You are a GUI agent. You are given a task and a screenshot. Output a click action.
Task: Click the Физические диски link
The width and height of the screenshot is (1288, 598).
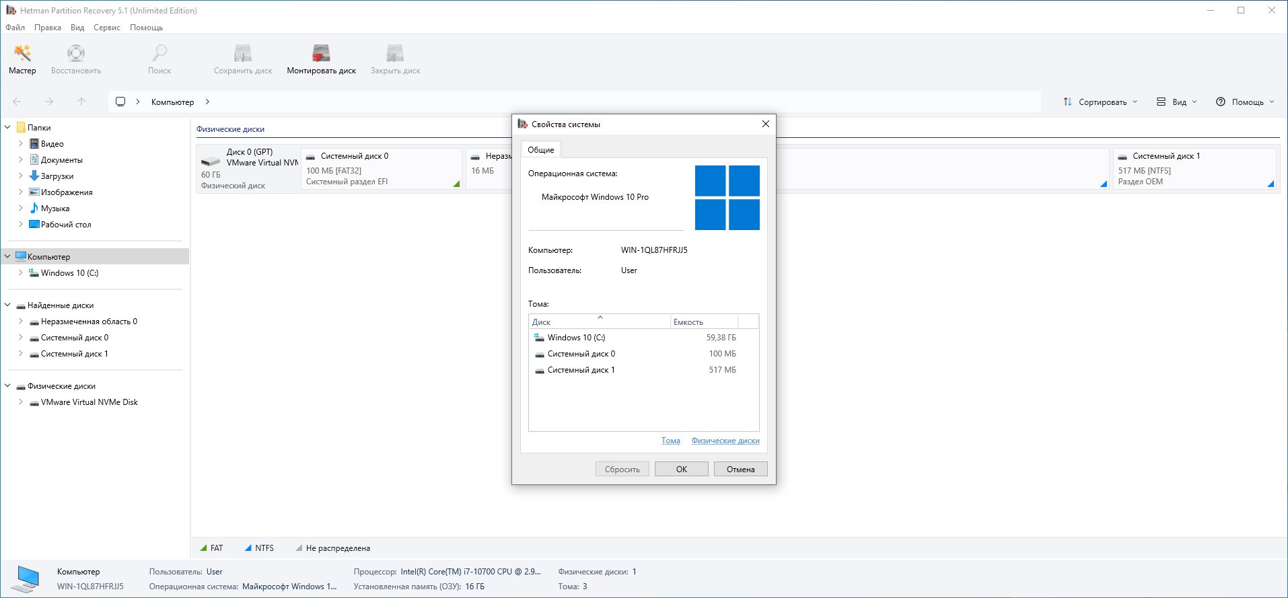click(x=725, y=441)
